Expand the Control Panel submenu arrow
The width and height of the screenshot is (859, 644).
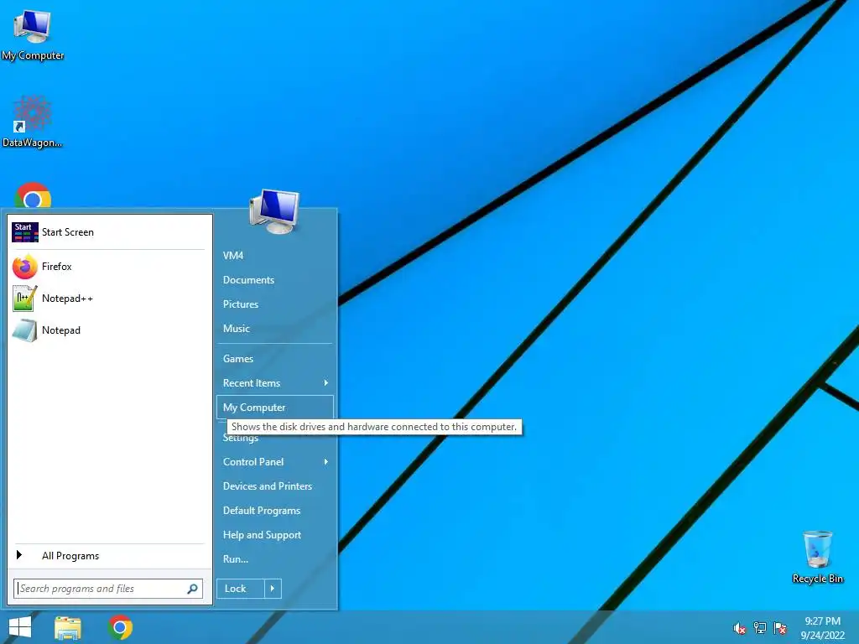[x=326, y=462]
